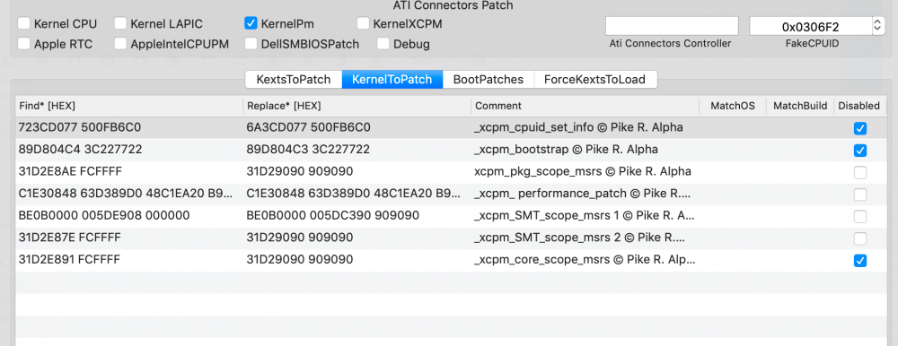Click the Disabled column header
This screenshot has width=898, height=346.
(x=859, y=106)
